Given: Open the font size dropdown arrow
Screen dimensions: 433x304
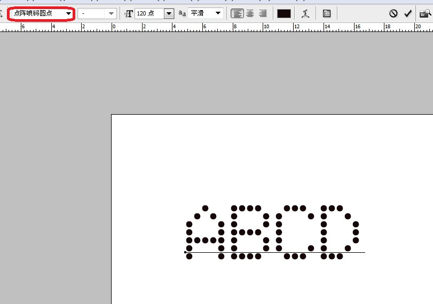Looking at the screenshot, I should tap(169, 13).
